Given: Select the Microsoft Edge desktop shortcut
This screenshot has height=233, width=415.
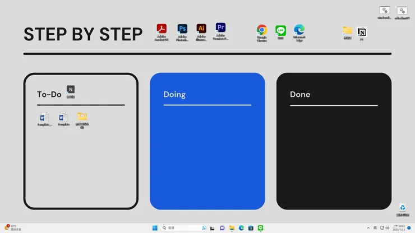Looking at the screenshot, I should 299,33.
